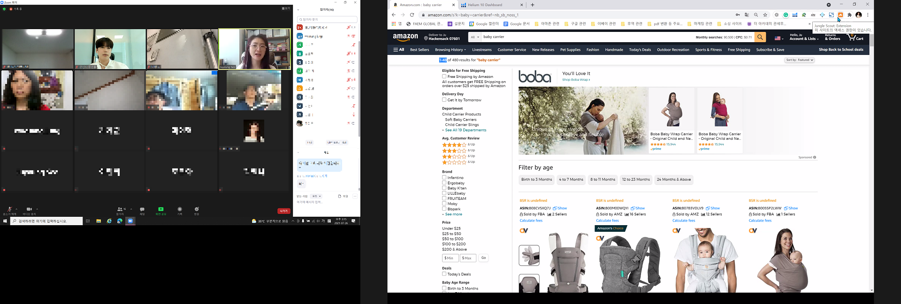The height and width of the screenshot is (304, 901).
Task: Click the green Share Screen button in Zoom
Action: (x=161, y=211)
